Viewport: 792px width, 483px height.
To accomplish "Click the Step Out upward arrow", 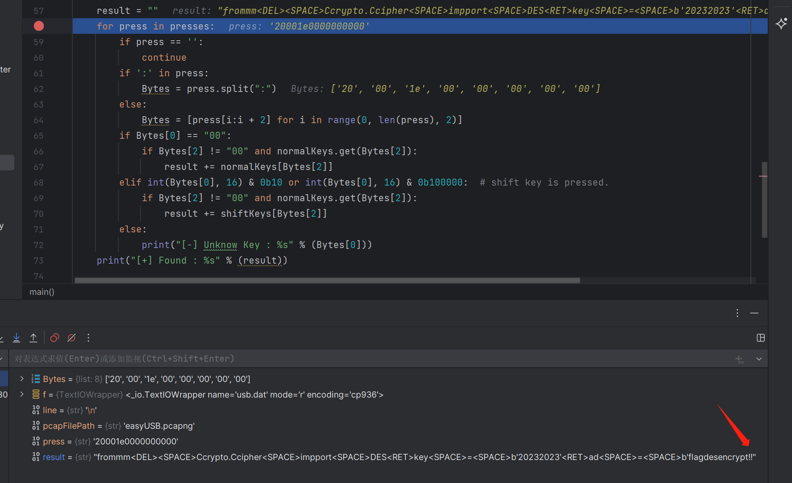I will (33, 338).
